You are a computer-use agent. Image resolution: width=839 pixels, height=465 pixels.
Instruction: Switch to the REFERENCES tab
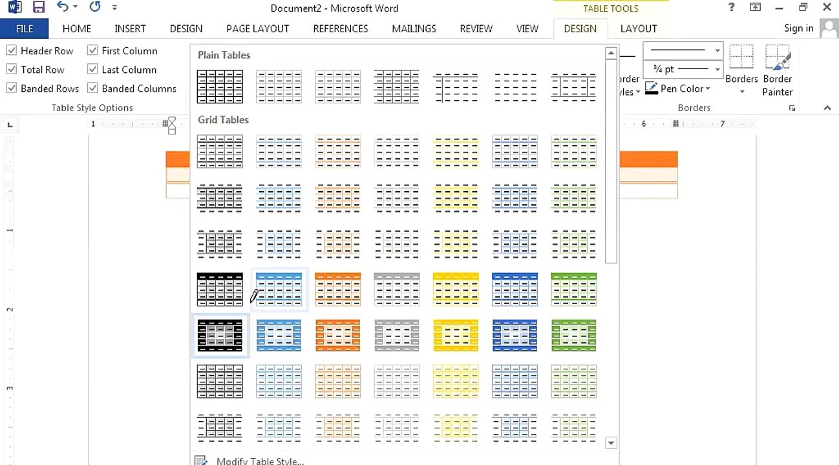(x=341, y=28)
